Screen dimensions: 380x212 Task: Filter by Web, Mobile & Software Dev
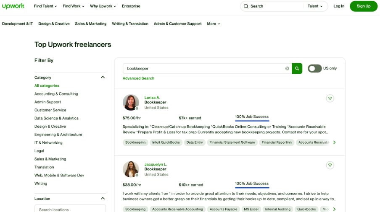(59, 175)
